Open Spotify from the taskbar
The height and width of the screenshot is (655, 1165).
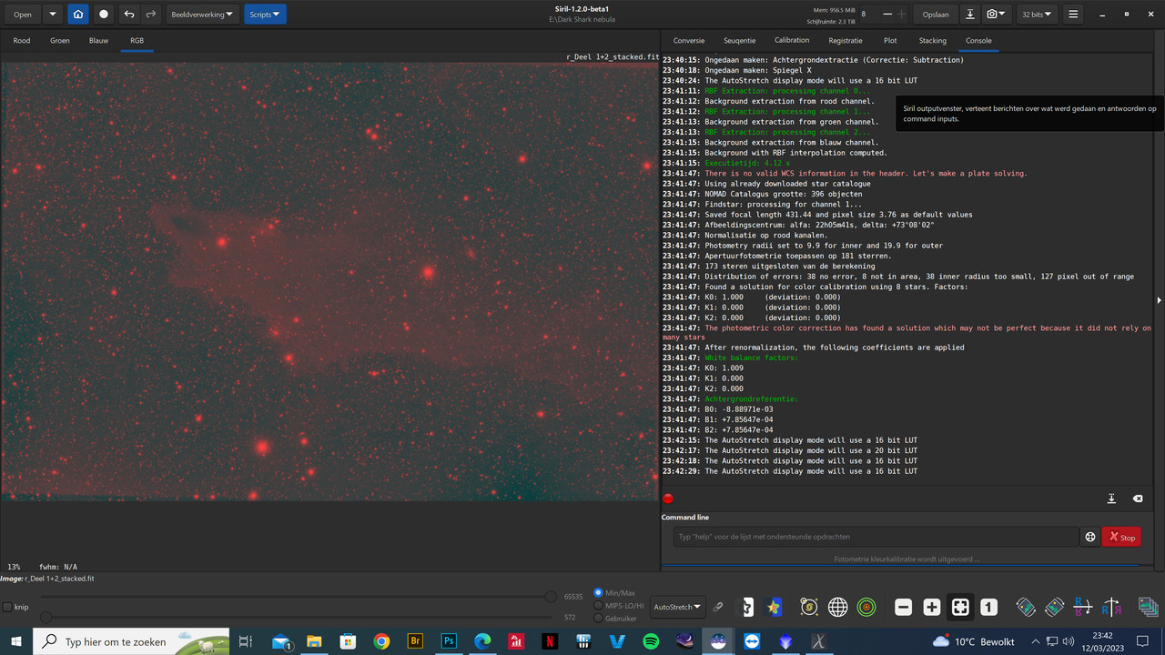click(x=652, y=641)
